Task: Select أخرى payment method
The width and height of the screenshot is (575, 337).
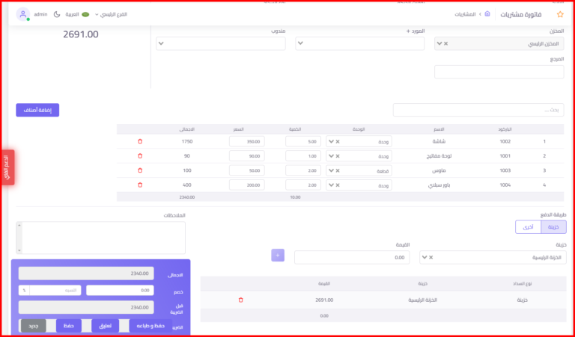Action: (x=529, y=227)
